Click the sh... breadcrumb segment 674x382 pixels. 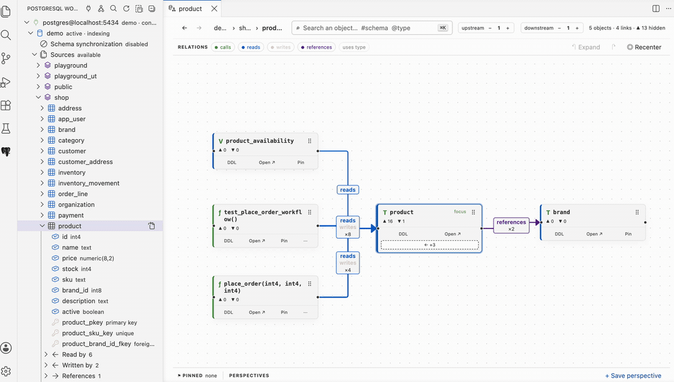(x=245, y=28)
